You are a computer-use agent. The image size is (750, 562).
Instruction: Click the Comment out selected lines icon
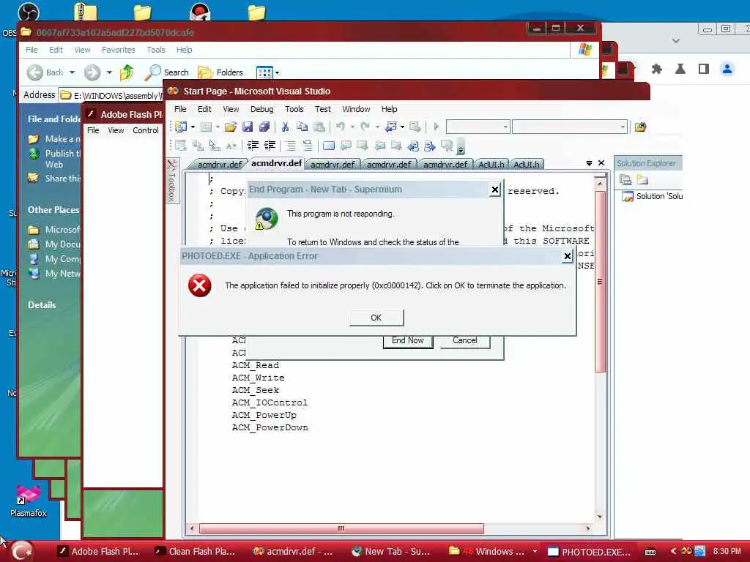coord(290,146)
